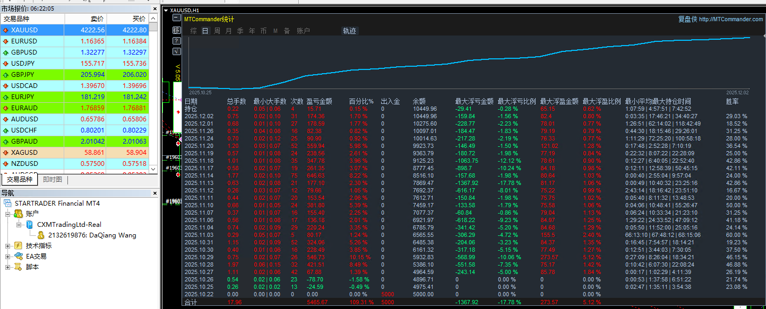
Task: Close the 市场报价 Market Watch panel
Action: [x=154, y=8]
